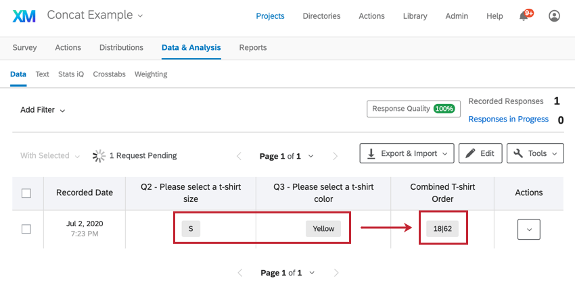This screenshot has height=287, width=575.
Task: Open Help in top navigation
Action: tap(495, 16)
